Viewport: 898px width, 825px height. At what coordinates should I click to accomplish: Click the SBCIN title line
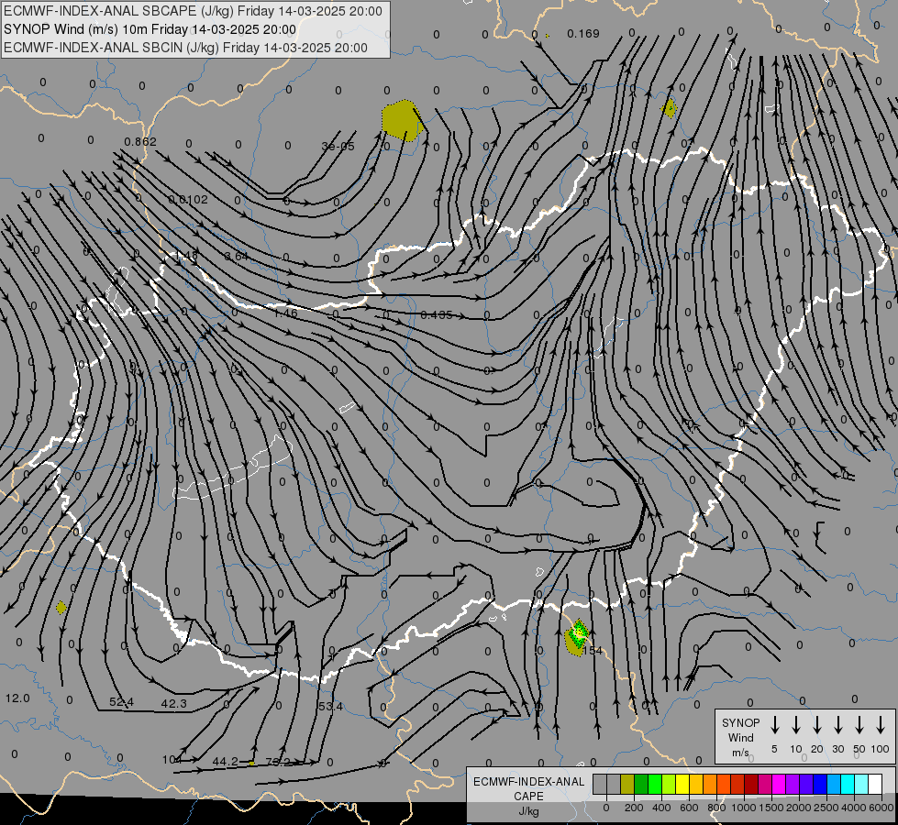point(185,48)
